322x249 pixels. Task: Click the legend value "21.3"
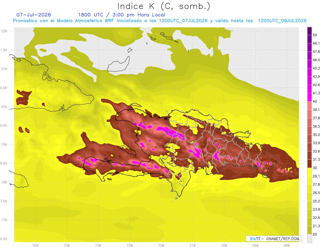point(316,226)
